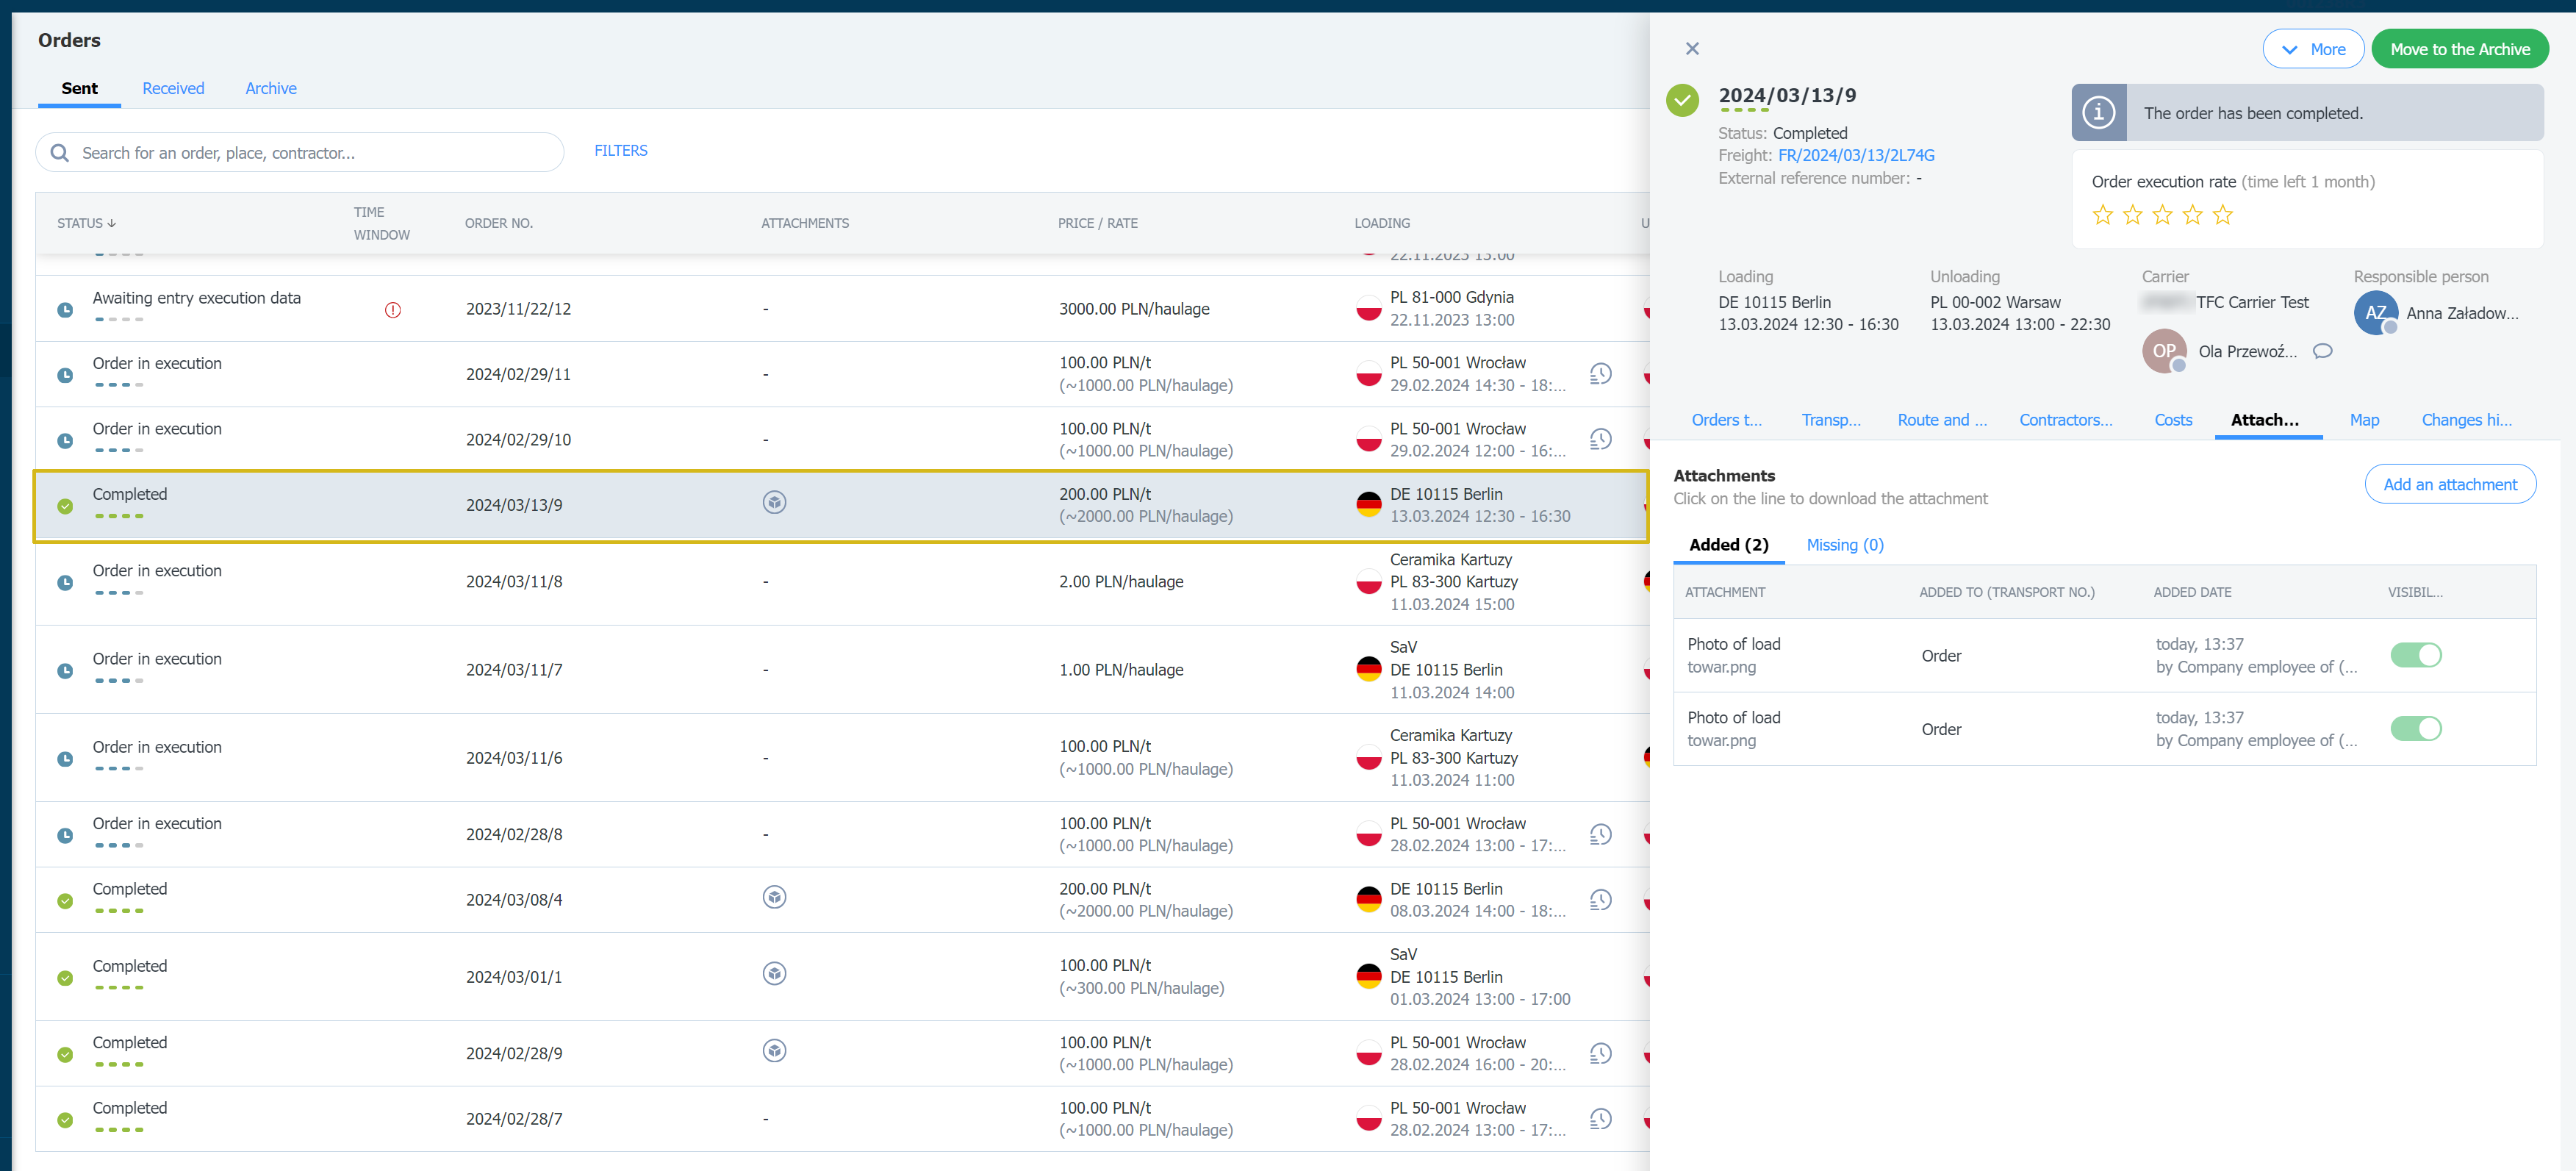
Task: Open the Route tab in details
Action: 1942,420
